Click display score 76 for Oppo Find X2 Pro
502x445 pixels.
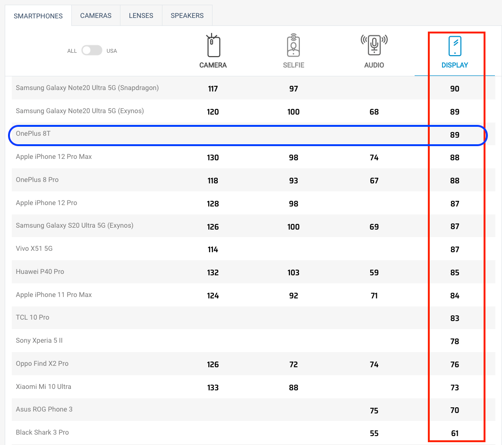[x=455, y=364]
